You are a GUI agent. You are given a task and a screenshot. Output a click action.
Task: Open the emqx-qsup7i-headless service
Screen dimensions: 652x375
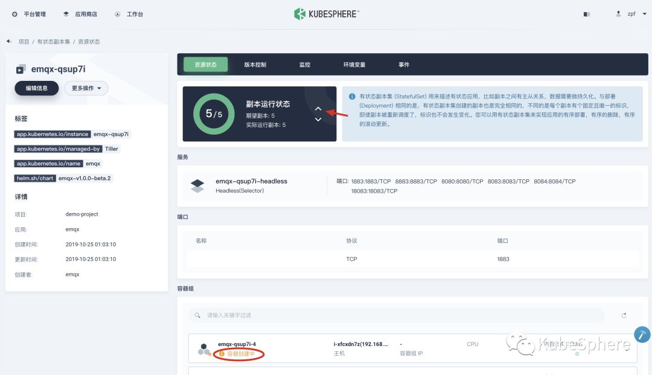pos(251,181)
